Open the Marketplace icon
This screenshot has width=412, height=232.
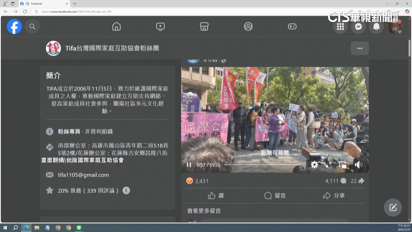(x=204, y=26)
